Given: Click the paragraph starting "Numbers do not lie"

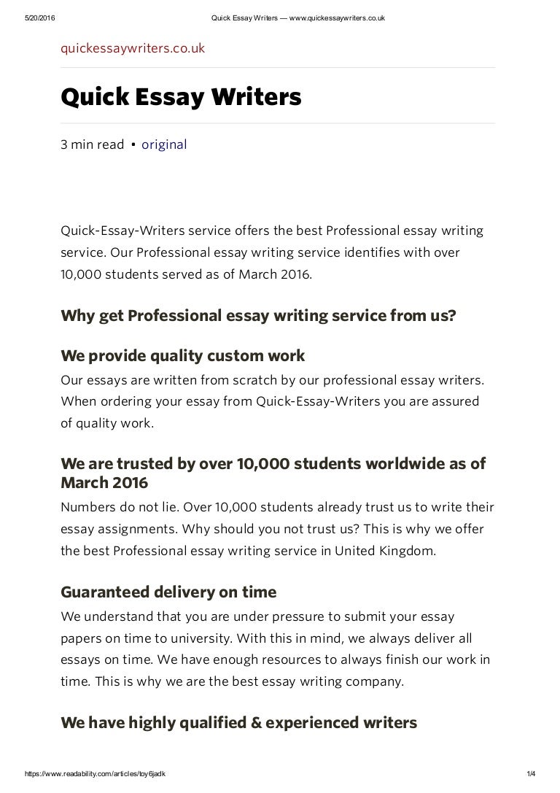Looking at the screenshot, I should (x=276, y=528).
